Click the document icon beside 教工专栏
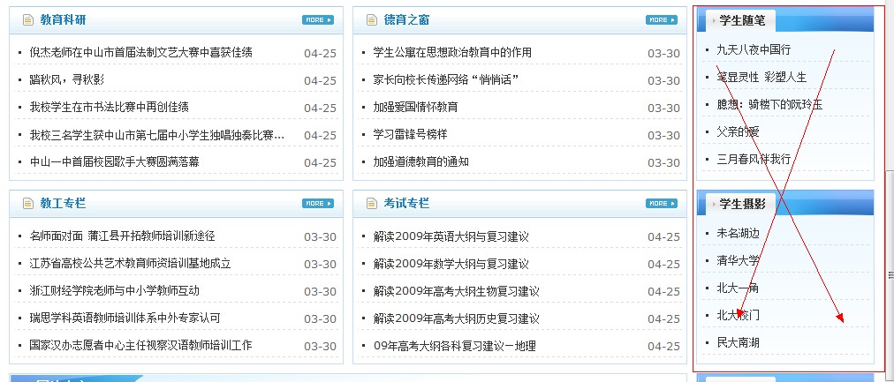Image resolution: width=894 pixels, height=382 pixels. 27,204
